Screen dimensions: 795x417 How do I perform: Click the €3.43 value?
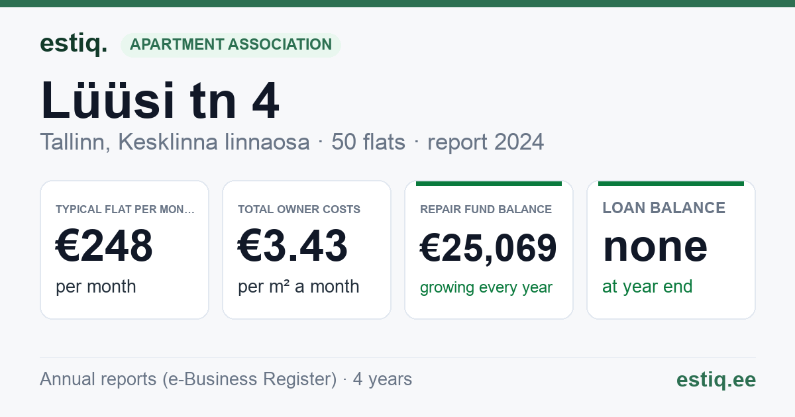point(292,246)
